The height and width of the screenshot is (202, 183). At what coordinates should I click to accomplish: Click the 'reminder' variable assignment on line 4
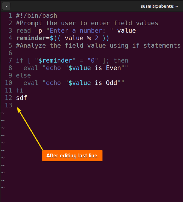31,38
